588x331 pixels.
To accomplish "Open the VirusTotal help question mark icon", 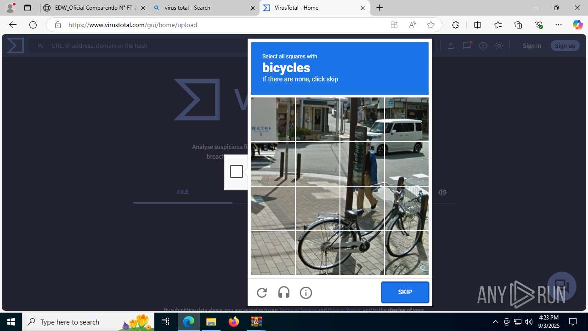I will coord(483,46).
